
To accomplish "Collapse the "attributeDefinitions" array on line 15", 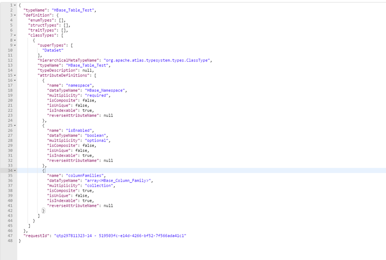I will [14, 75].
